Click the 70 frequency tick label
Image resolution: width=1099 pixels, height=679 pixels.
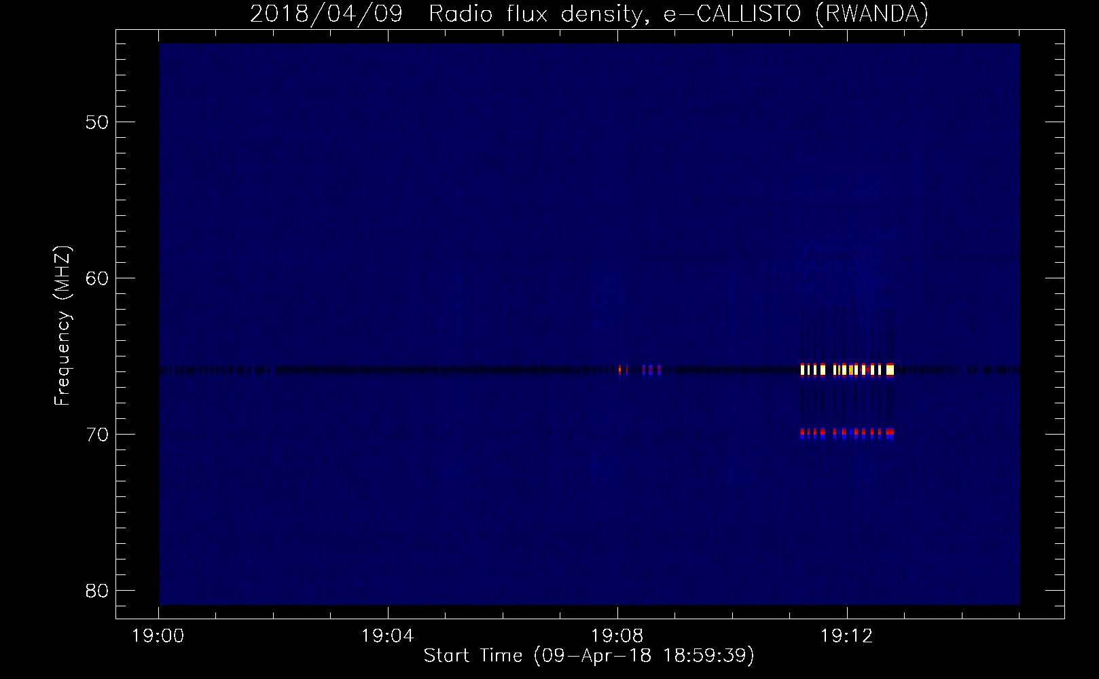(97, 435)
